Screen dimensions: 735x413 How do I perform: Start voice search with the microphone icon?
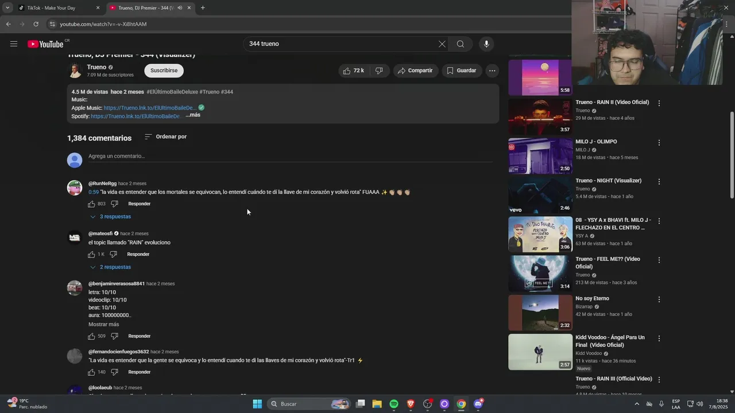click(486, 44)
